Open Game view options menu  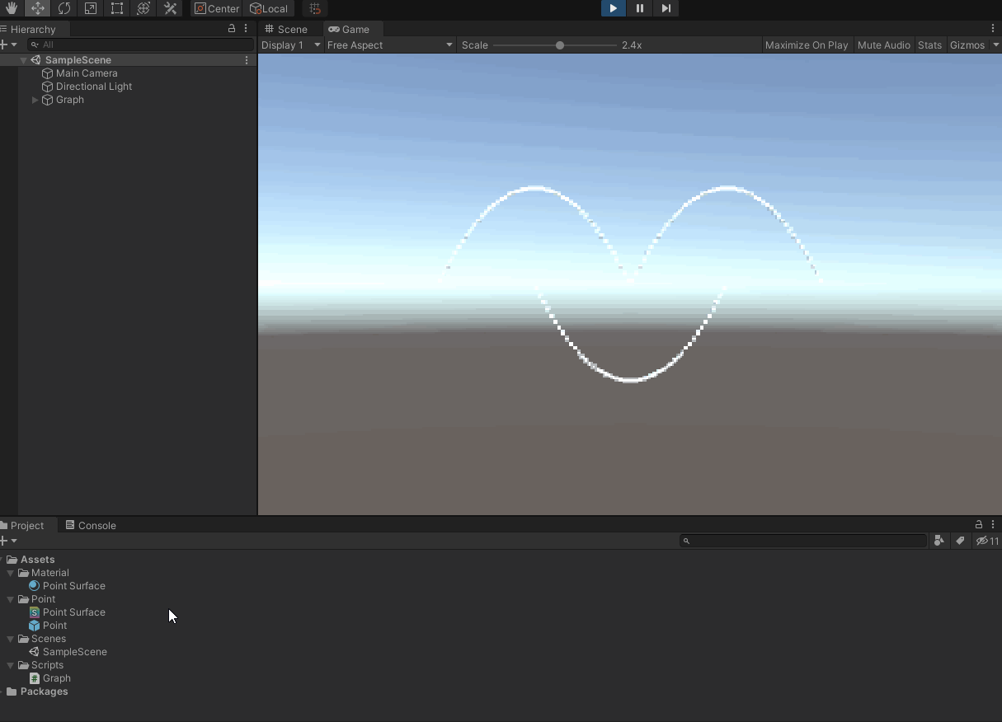993,28
